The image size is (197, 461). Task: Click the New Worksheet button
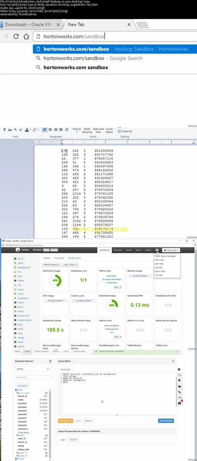point(166,421)
